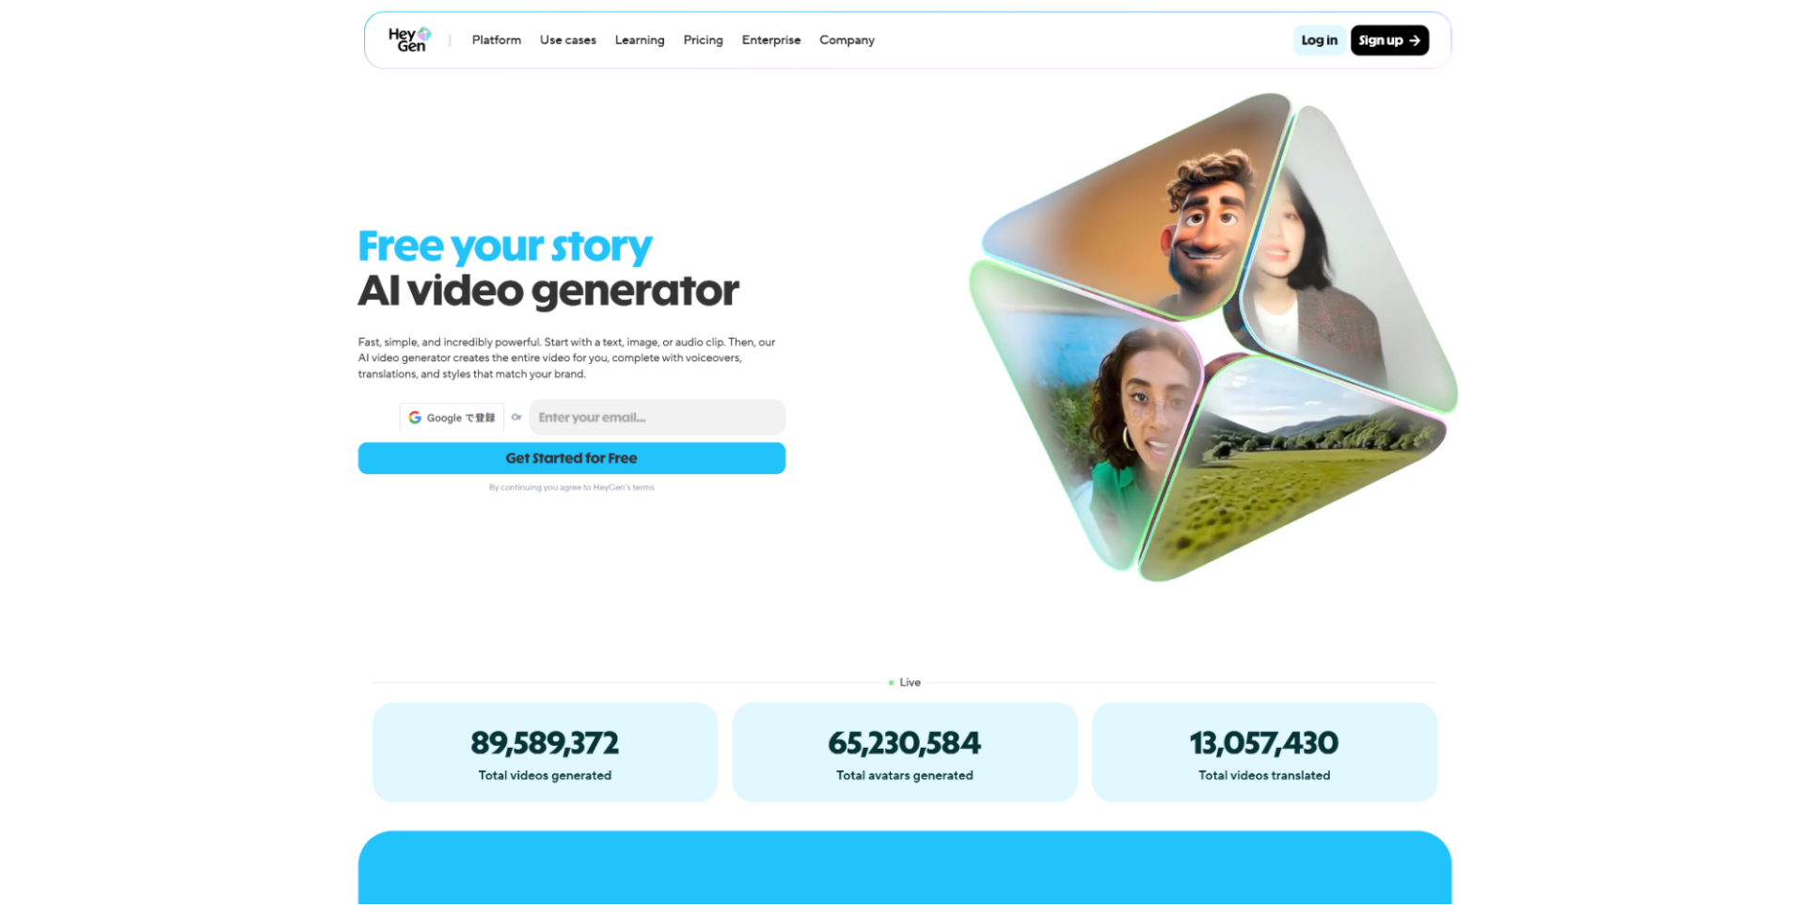Click the Google G icon to register
The height and width of the screenshot is (905, 1806).
pyautogui.click(x=415, y=418)
